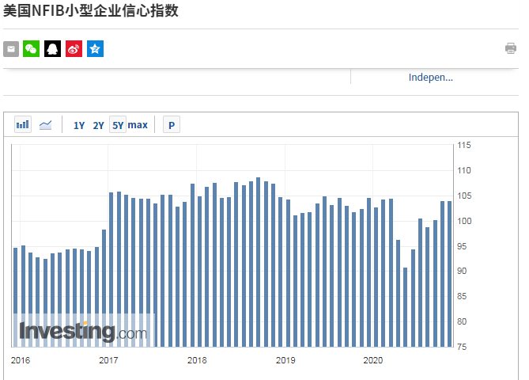
Task: Click the 2019 x-axis label
Action: (285, 360)
